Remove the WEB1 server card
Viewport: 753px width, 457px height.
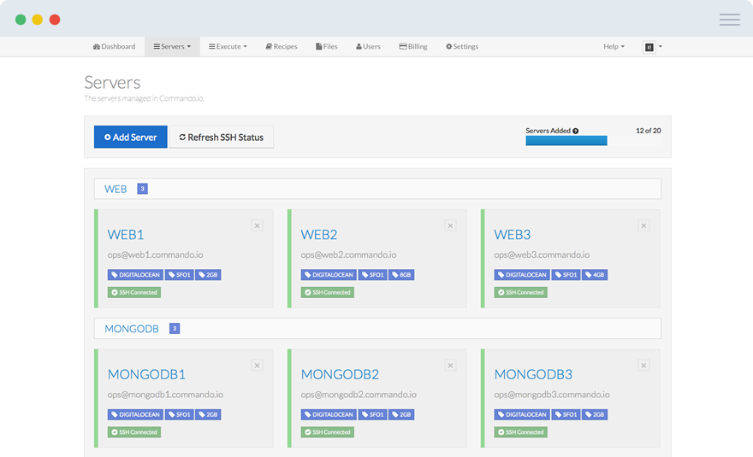(258, 226)
